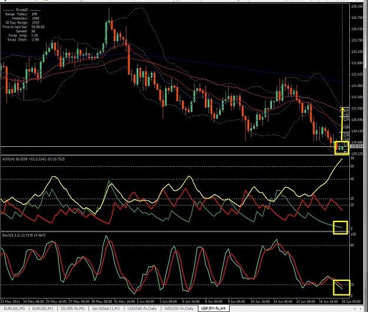368x312 pixels.
Task: Click the '30 May 08:00' time axis label
Action: tap(102, 301)
